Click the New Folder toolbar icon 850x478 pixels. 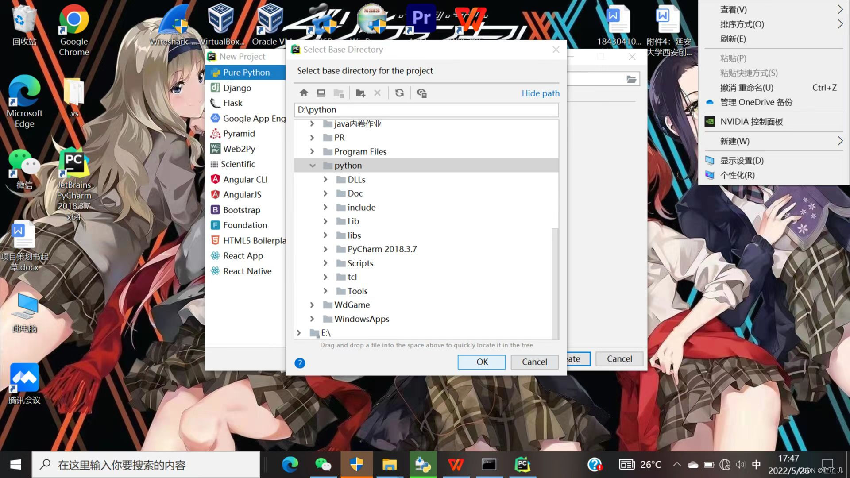360,93
